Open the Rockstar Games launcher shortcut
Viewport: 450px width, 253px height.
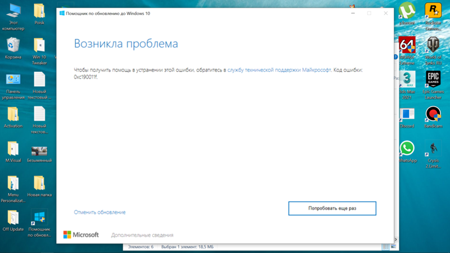pos(433,17)
